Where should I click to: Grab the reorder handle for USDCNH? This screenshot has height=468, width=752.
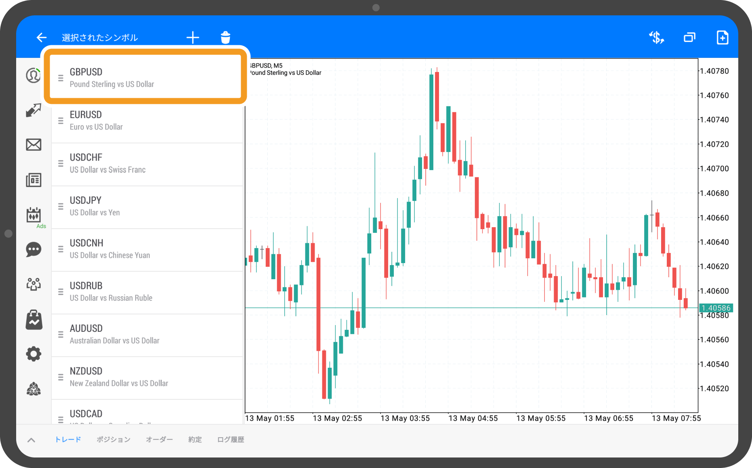[x=61, y=249]
